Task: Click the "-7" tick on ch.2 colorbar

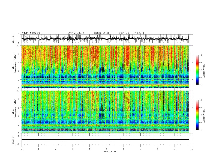Action: click(x=201, y=130)
